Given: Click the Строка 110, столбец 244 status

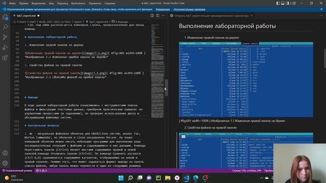Looking at the screenshot, I should click(247, 171).
